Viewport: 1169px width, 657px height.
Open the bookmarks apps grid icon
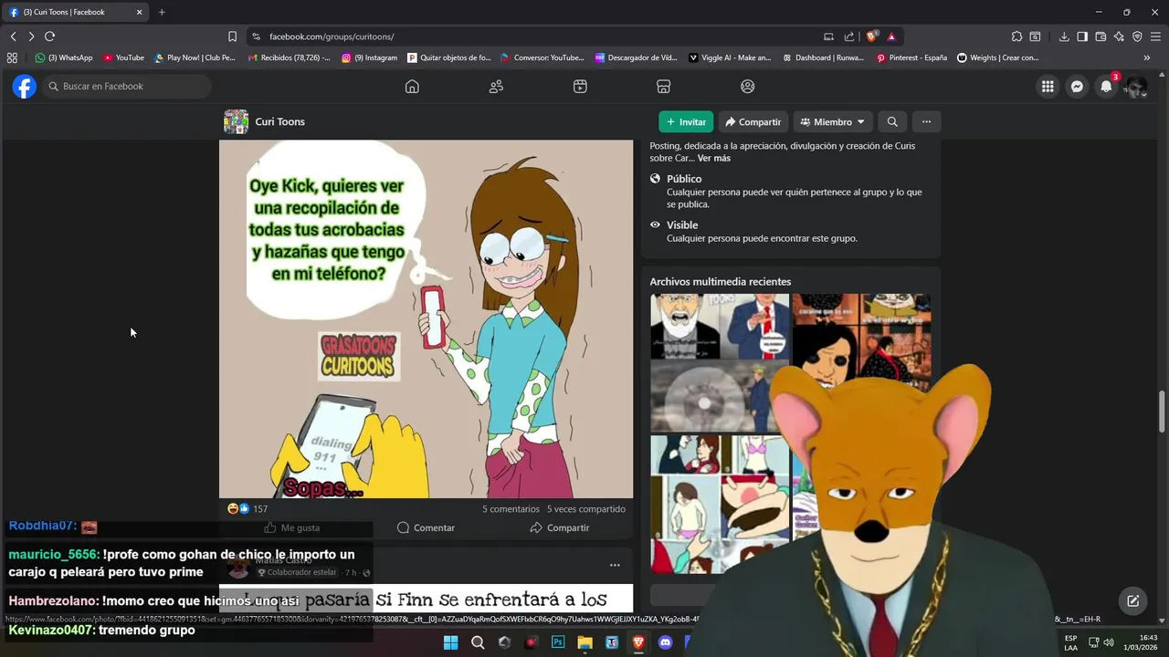click(12, 57)
